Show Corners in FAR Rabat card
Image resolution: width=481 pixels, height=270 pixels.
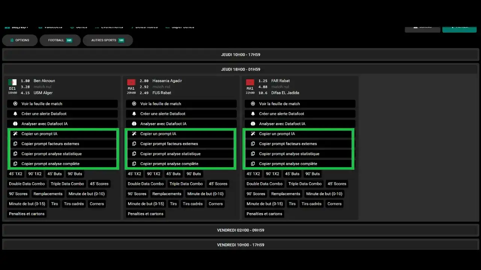click(334, 204)
